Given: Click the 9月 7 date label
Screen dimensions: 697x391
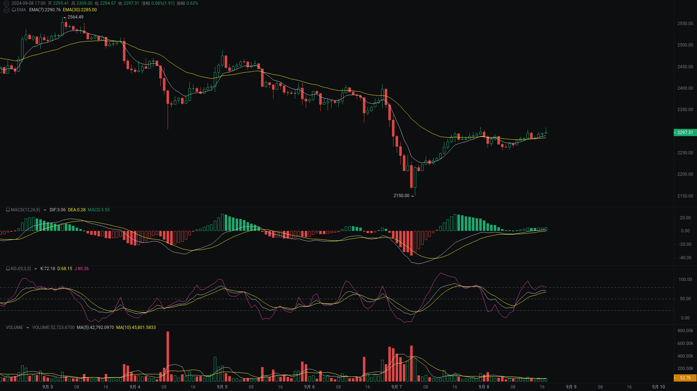Looking at the screenshot, I should pos(397,387).
